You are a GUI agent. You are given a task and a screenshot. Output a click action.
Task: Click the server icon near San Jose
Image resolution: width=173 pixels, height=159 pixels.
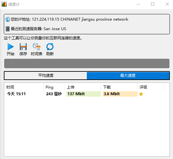8,29
